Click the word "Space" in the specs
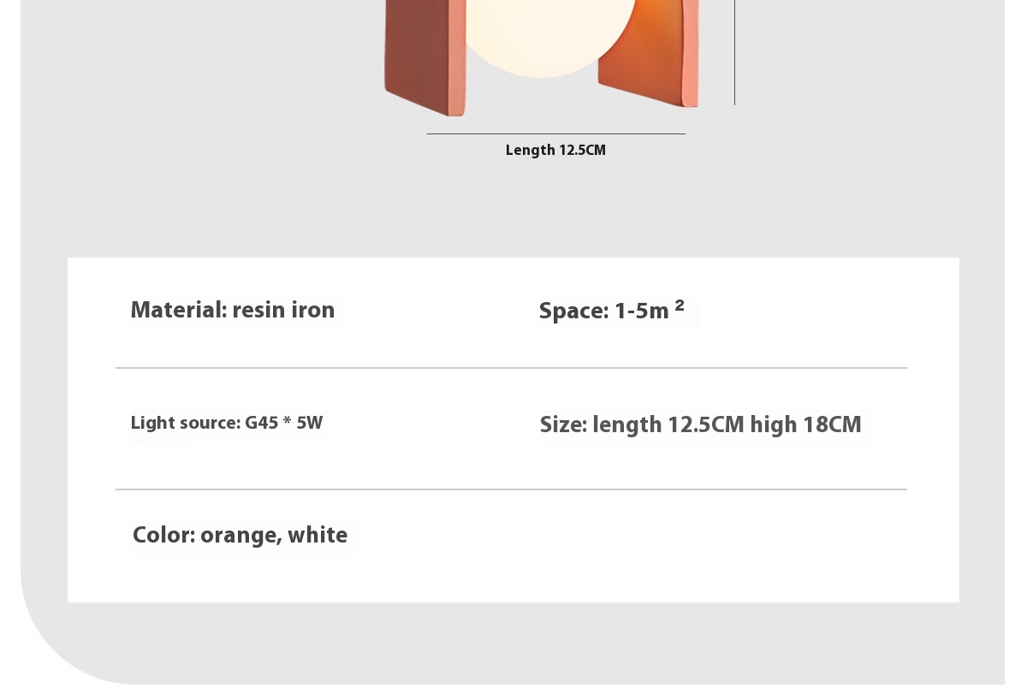Viewport: 1027px width, 700px height. tap(572, 311)
